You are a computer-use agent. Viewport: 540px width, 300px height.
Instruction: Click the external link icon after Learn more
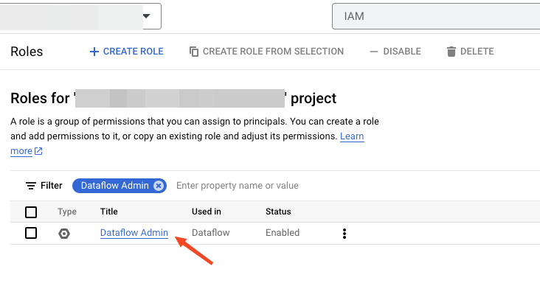click(x=38, y=151)
